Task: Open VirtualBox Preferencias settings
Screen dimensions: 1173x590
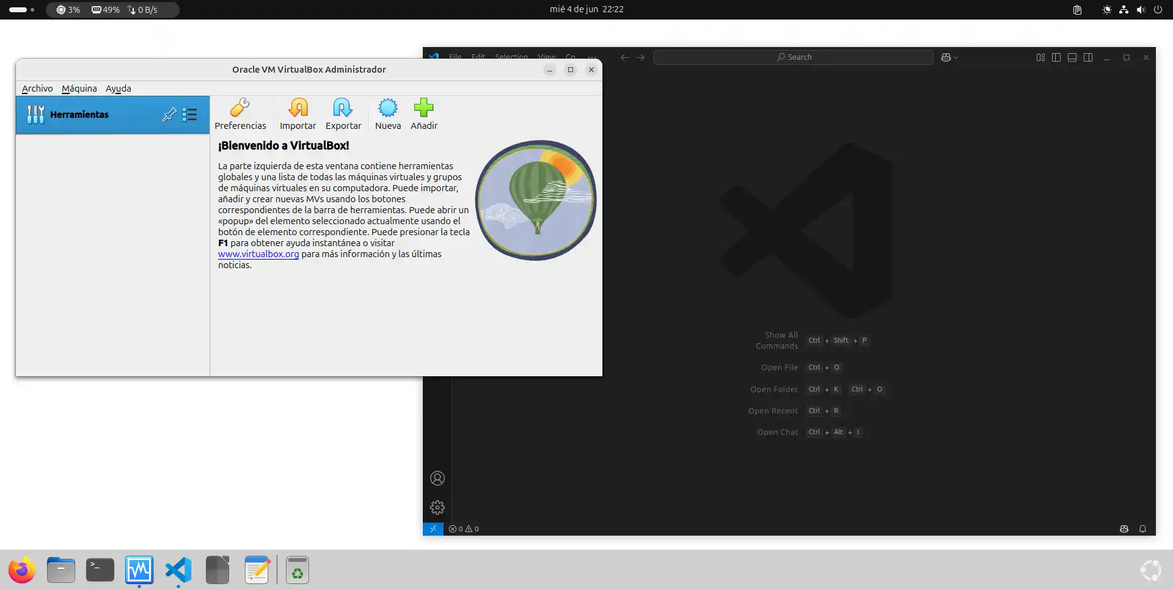Action: coord(240,114)
